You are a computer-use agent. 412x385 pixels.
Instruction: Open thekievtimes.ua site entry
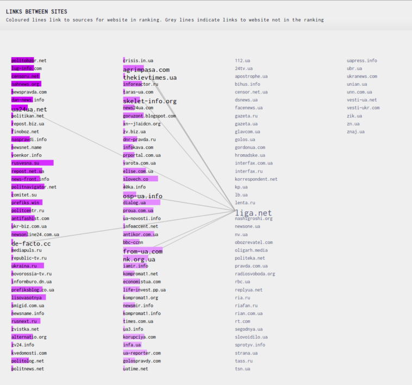[149, 78]
